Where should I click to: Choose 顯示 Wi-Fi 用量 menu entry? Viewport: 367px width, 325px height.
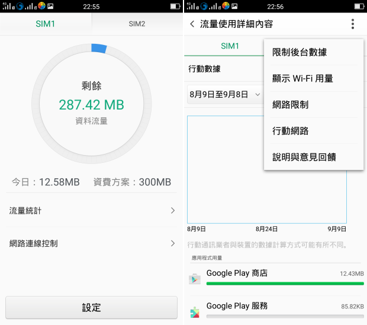click(x=314, y=79)
